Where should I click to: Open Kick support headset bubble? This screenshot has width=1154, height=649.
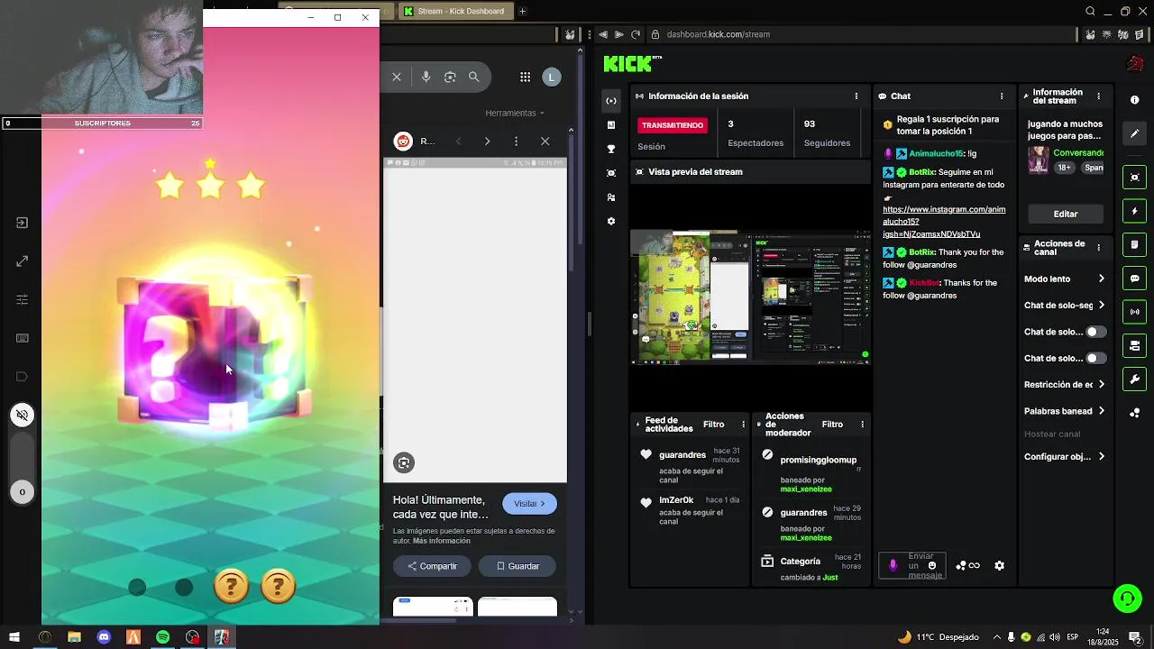tap(1127, 599)
